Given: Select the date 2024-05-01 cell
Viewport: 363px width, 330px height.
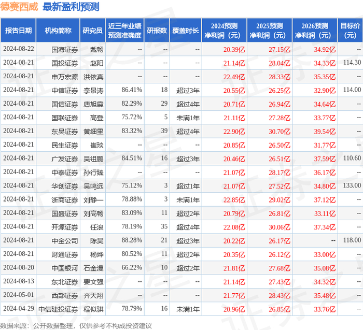Looking at the screenshot, I should coord(19,295).
